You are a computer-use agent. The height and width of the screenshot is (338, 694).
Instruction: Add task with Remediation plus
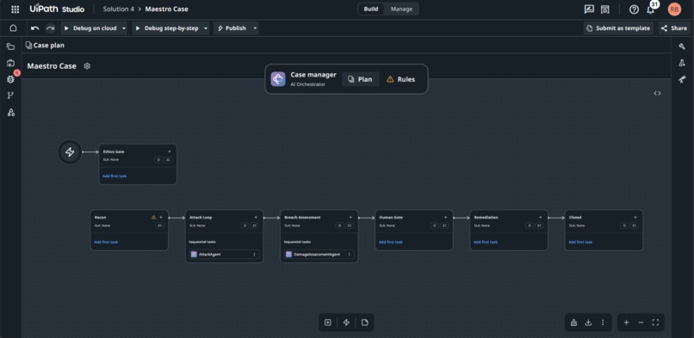(540, 218)
